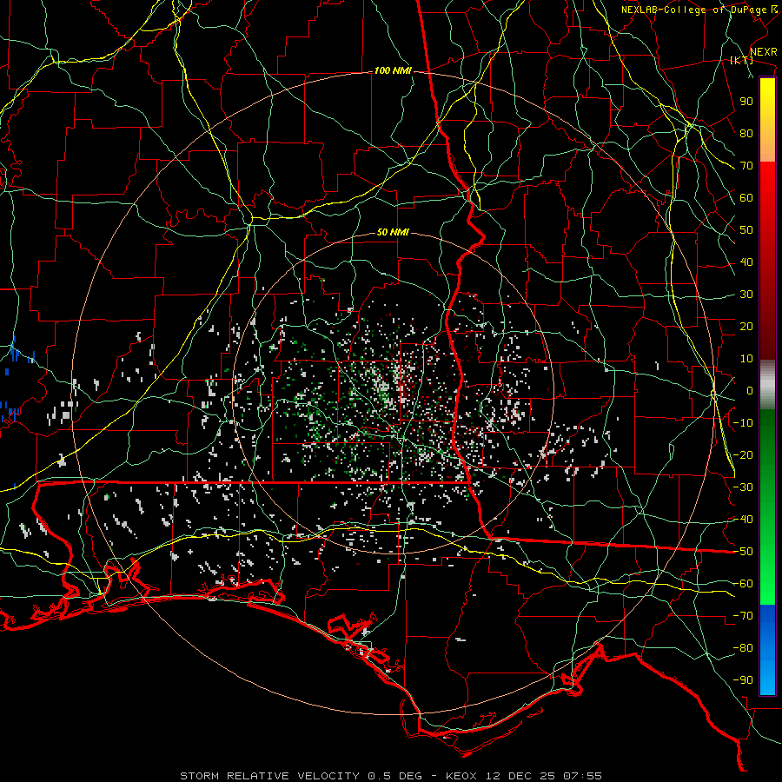This screenshot has height=782, width=782.
Task: Click the 0 value on the velocity scale
Action: point(750,391)
